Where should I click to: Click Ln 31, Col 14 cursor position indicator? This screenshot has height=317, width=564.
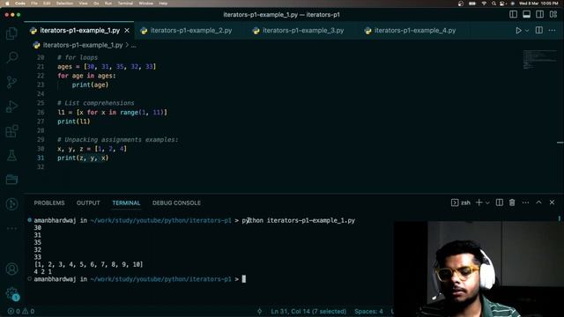point(308,311)
